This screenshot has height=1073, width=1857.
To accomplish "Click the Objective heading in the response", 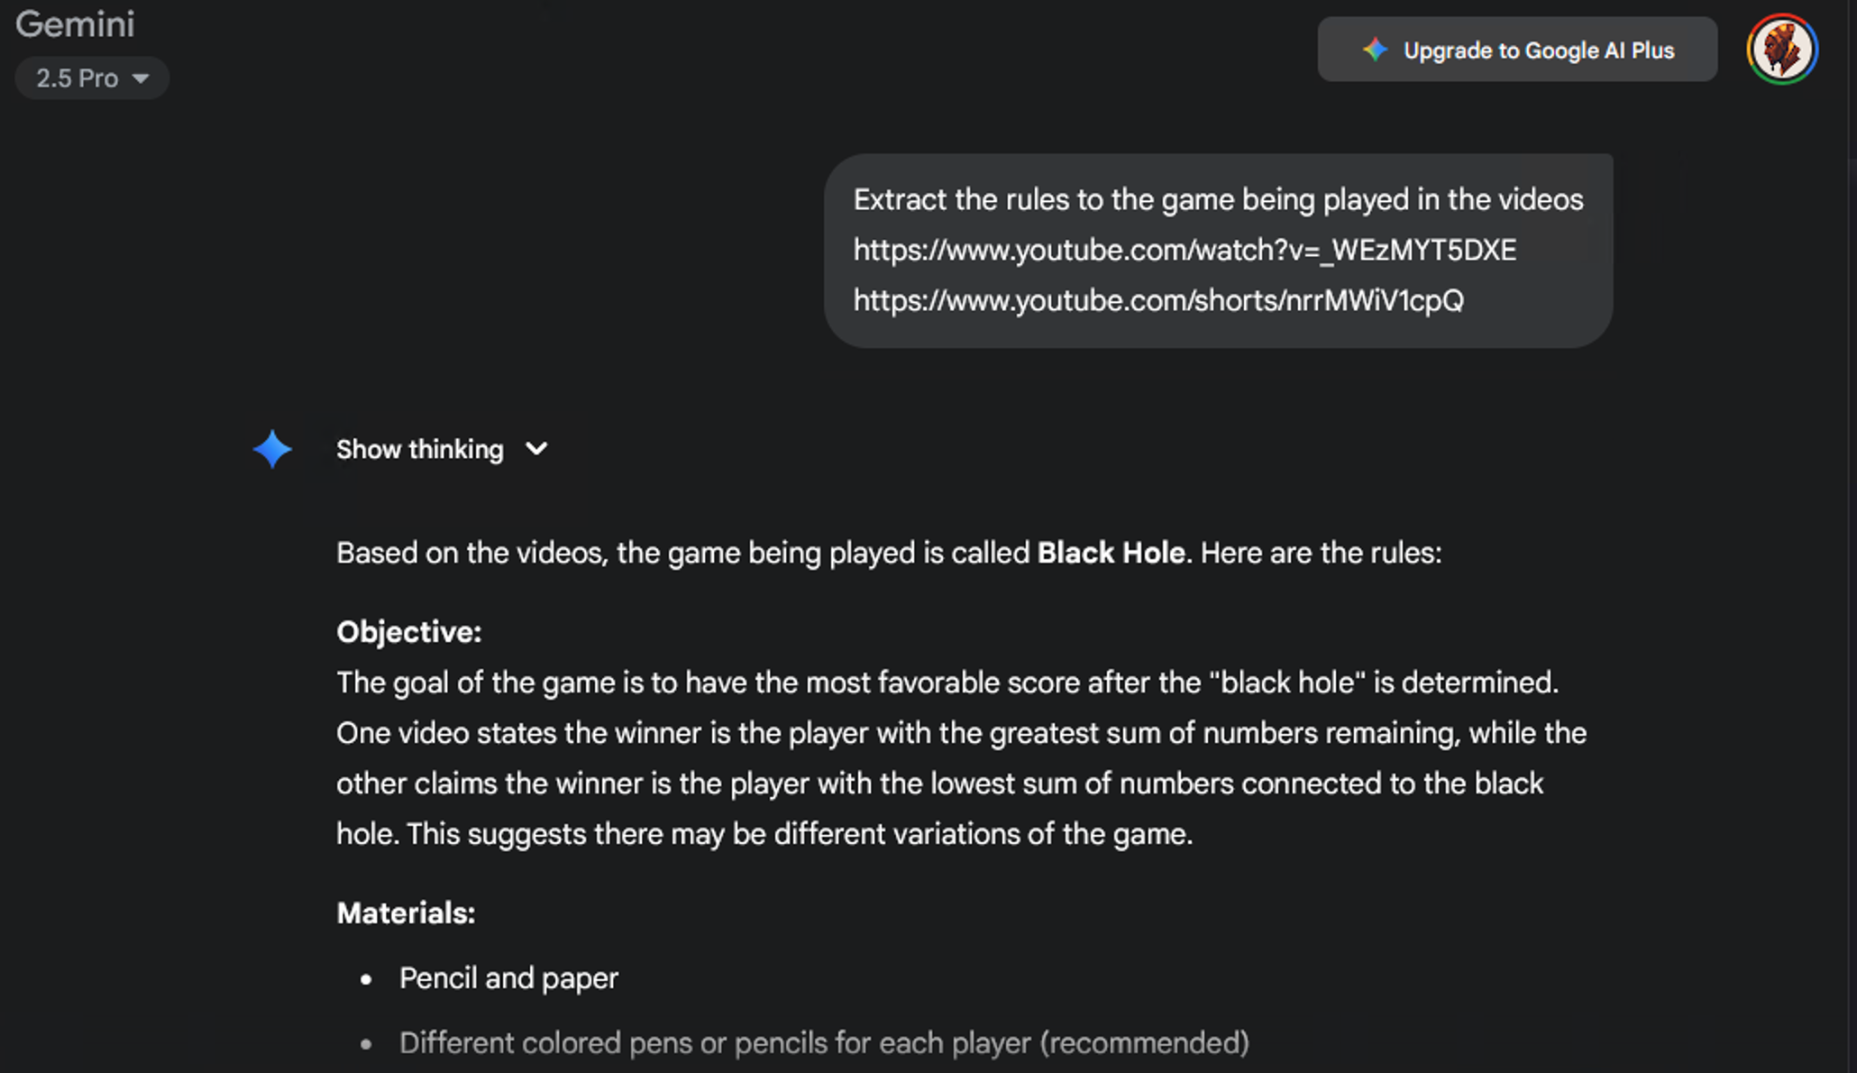I will pyautogui.click(x=407, y=631).
